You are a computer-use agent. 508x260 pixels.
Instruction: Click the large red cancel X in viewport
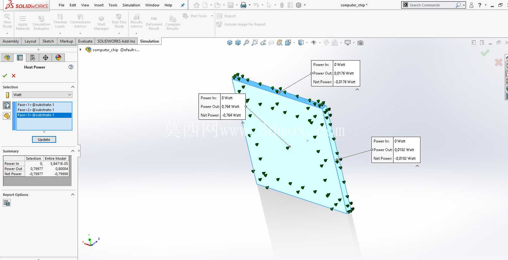[x=498, y=62]
